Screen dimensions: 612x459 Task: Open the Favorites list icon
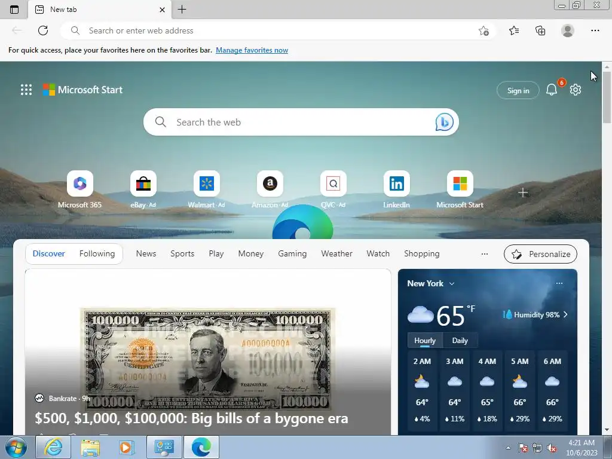[514, 30]
